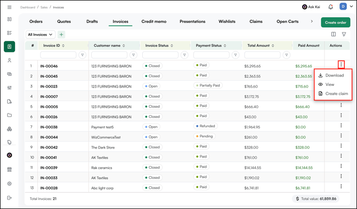
Task: Open the Ask Kai assistant
Action: tap(311, 7)
